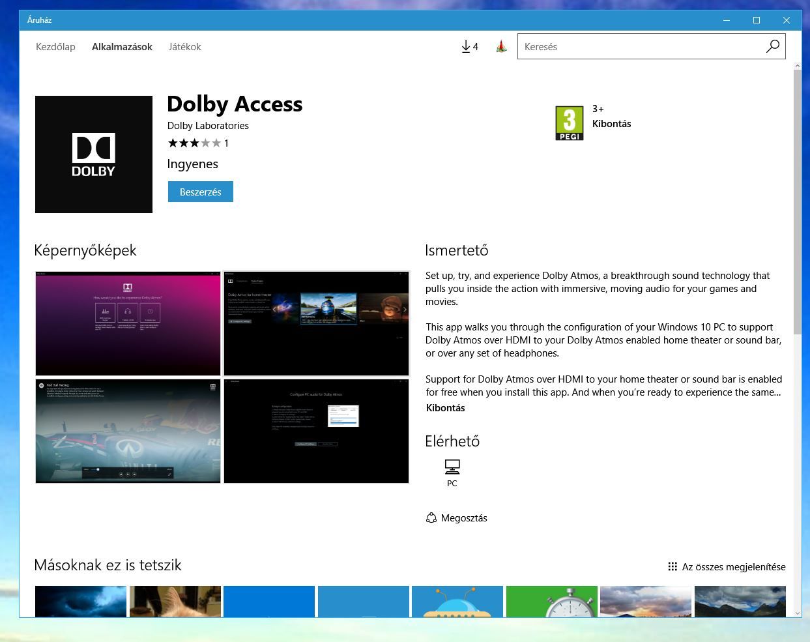
Task: Open the dark mountain landscape suggestion tile
Action: [x=740, y=601]
